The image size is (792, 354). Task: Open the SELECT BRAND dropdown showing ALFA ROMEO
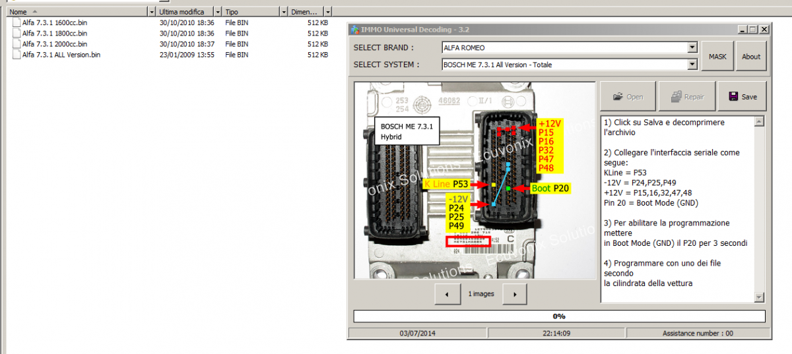pos(570,47)
